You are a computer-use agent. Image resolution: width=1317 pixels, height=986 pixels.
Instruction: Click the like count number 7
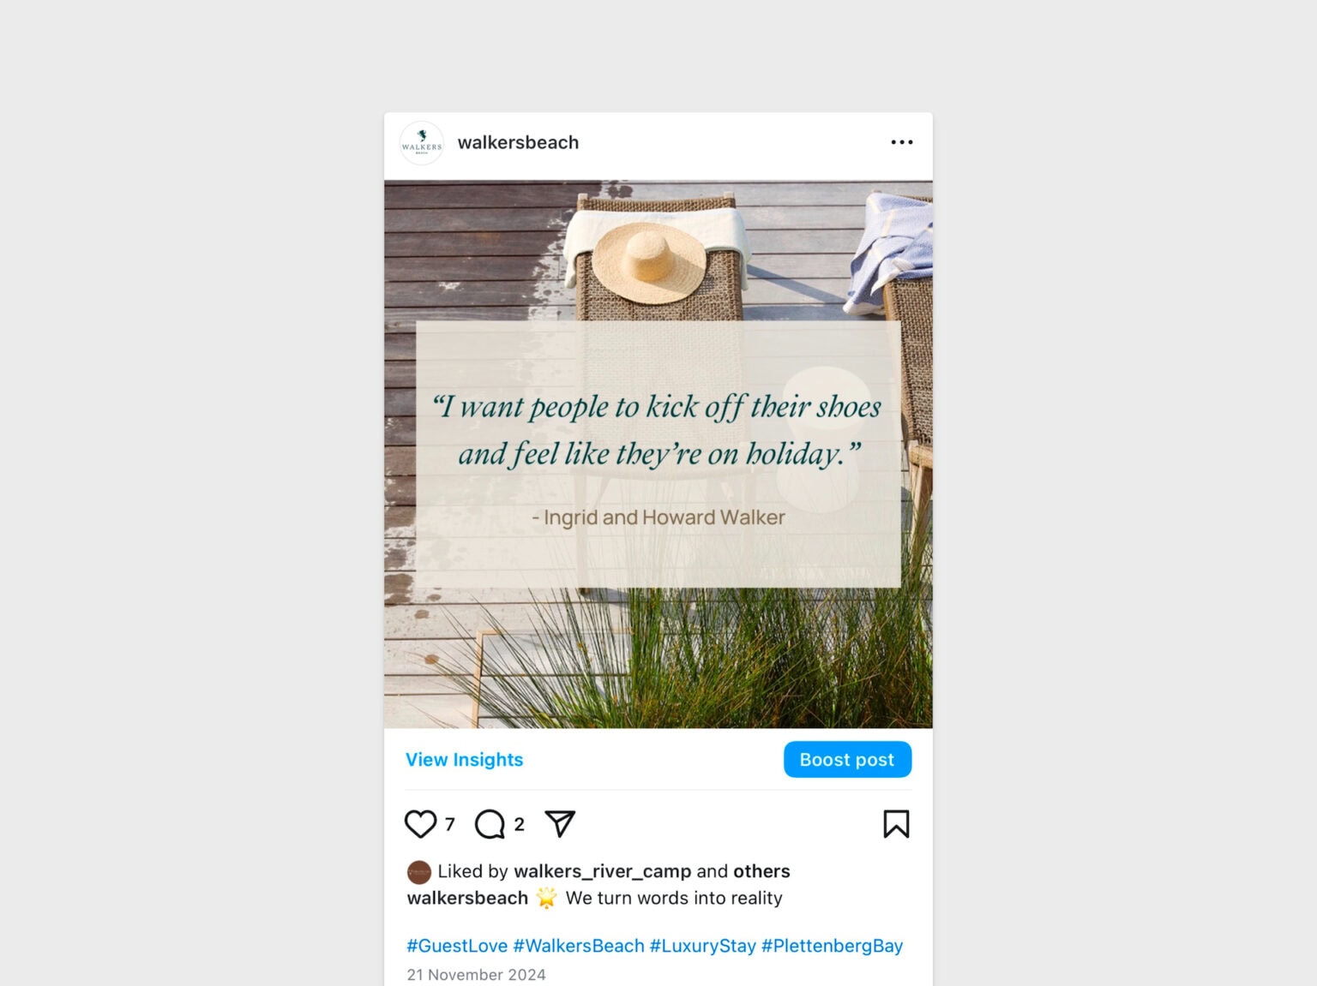[x=450, y=824]
